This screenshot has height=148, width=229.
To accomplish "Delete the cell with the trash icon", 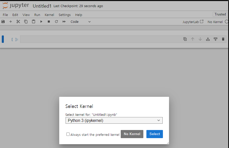I will coord(223,39).
